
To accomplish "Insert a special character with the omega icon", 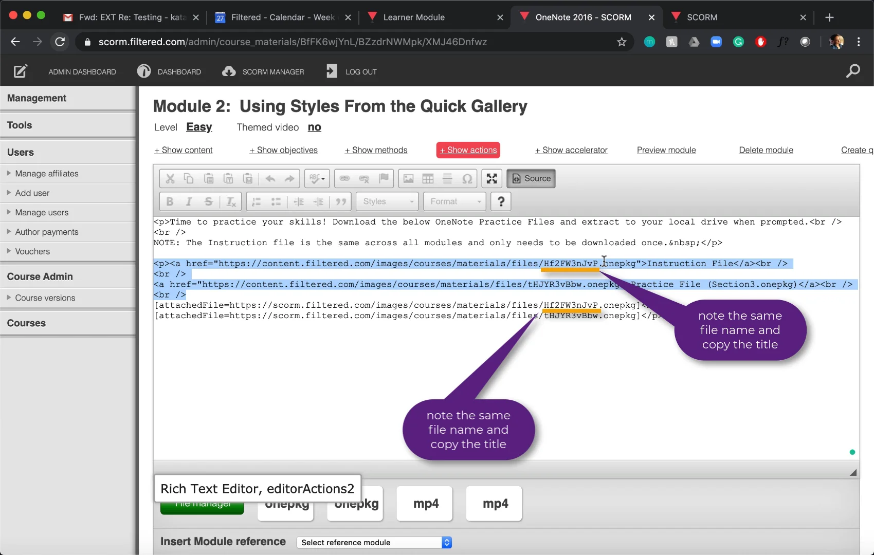I will pos(467,178).
